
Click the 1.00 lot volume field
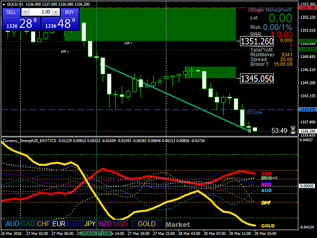tap(41, 12)
